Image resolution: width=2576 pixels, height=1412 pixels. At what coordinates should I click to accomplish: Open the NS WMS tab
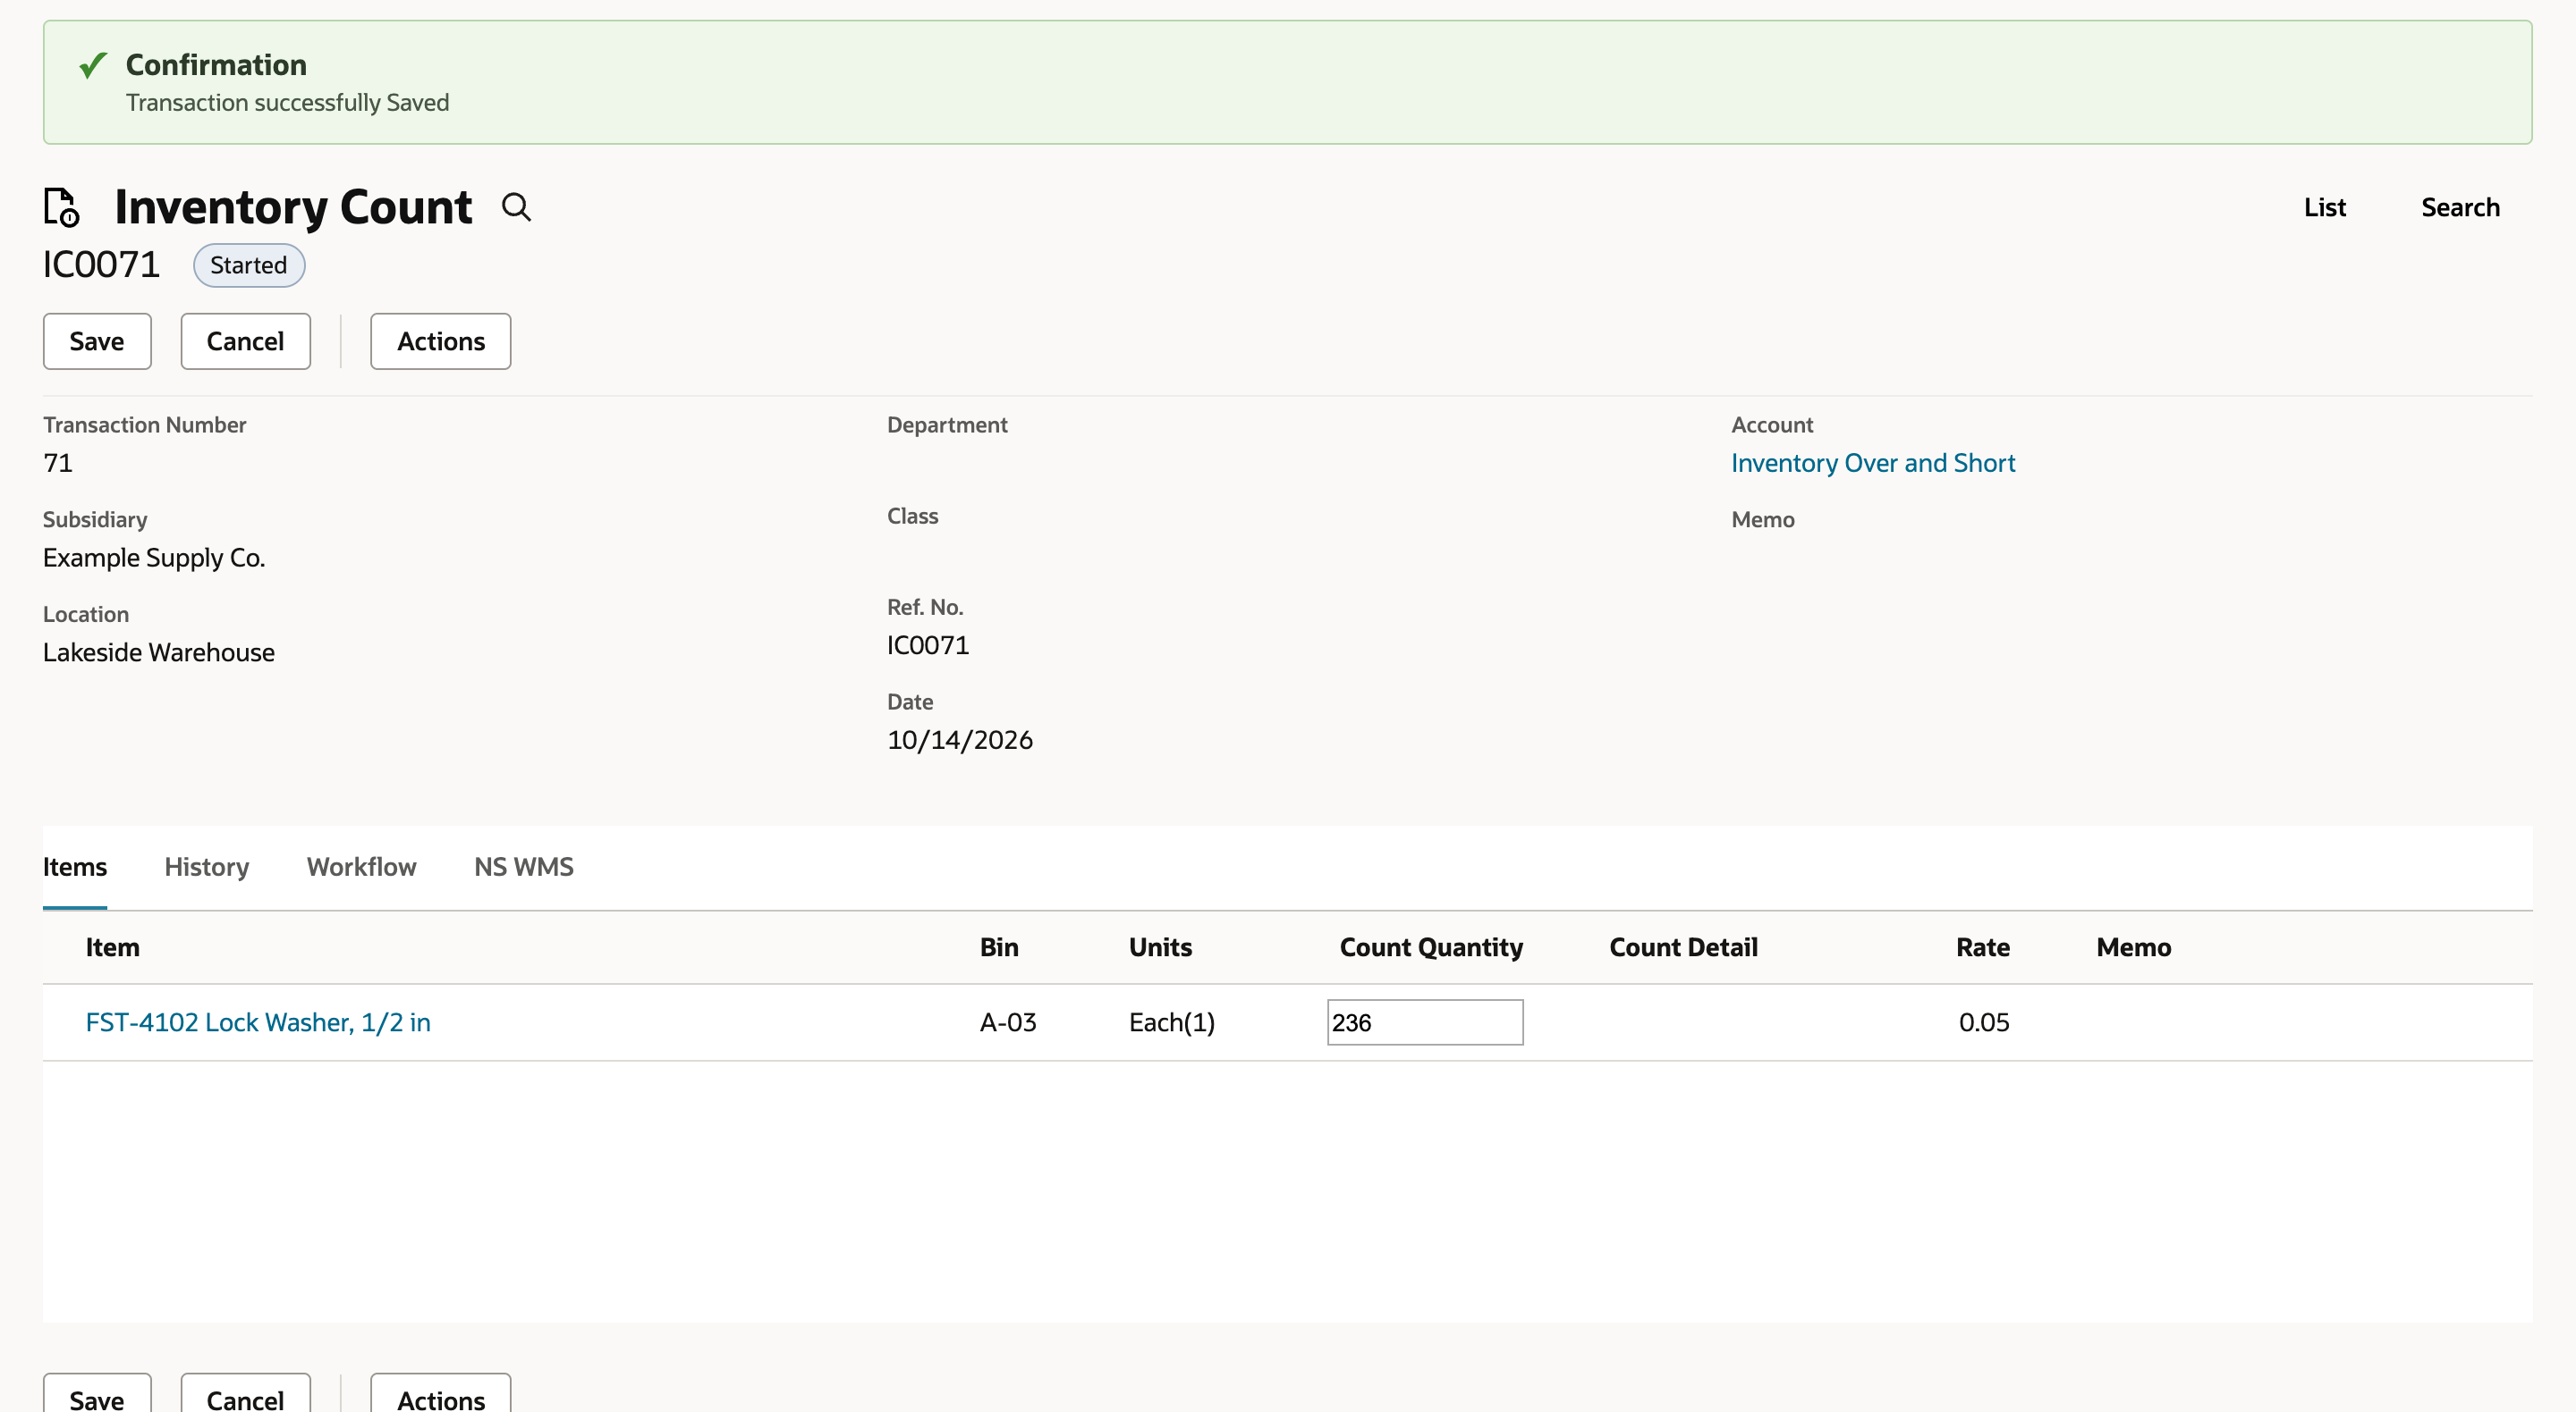(524, 866)
